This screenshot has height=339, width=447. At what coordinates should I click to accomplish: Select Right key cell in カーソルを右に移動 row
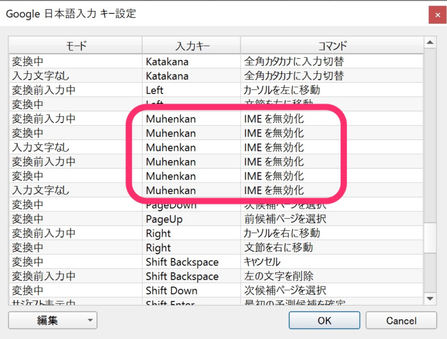pyautogui.click(x=192, y=233)
